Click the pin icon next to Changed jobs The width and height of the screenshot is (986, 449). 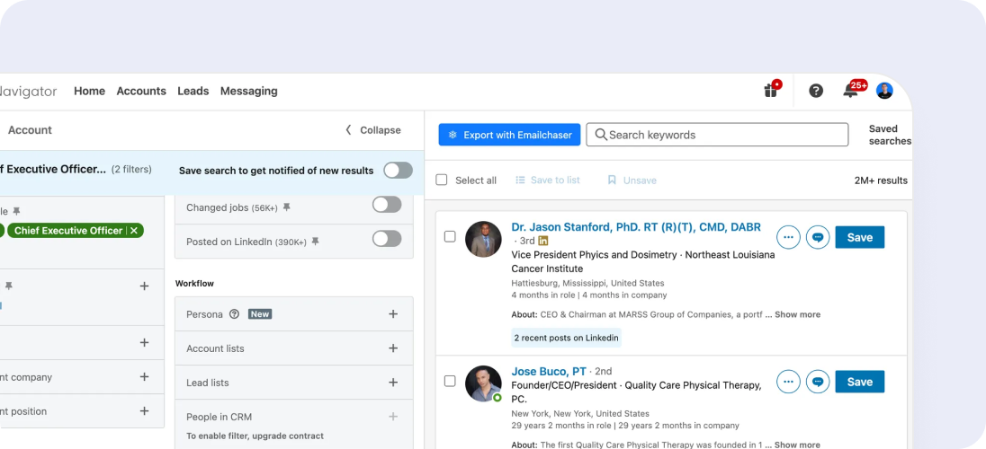point(287,207)
